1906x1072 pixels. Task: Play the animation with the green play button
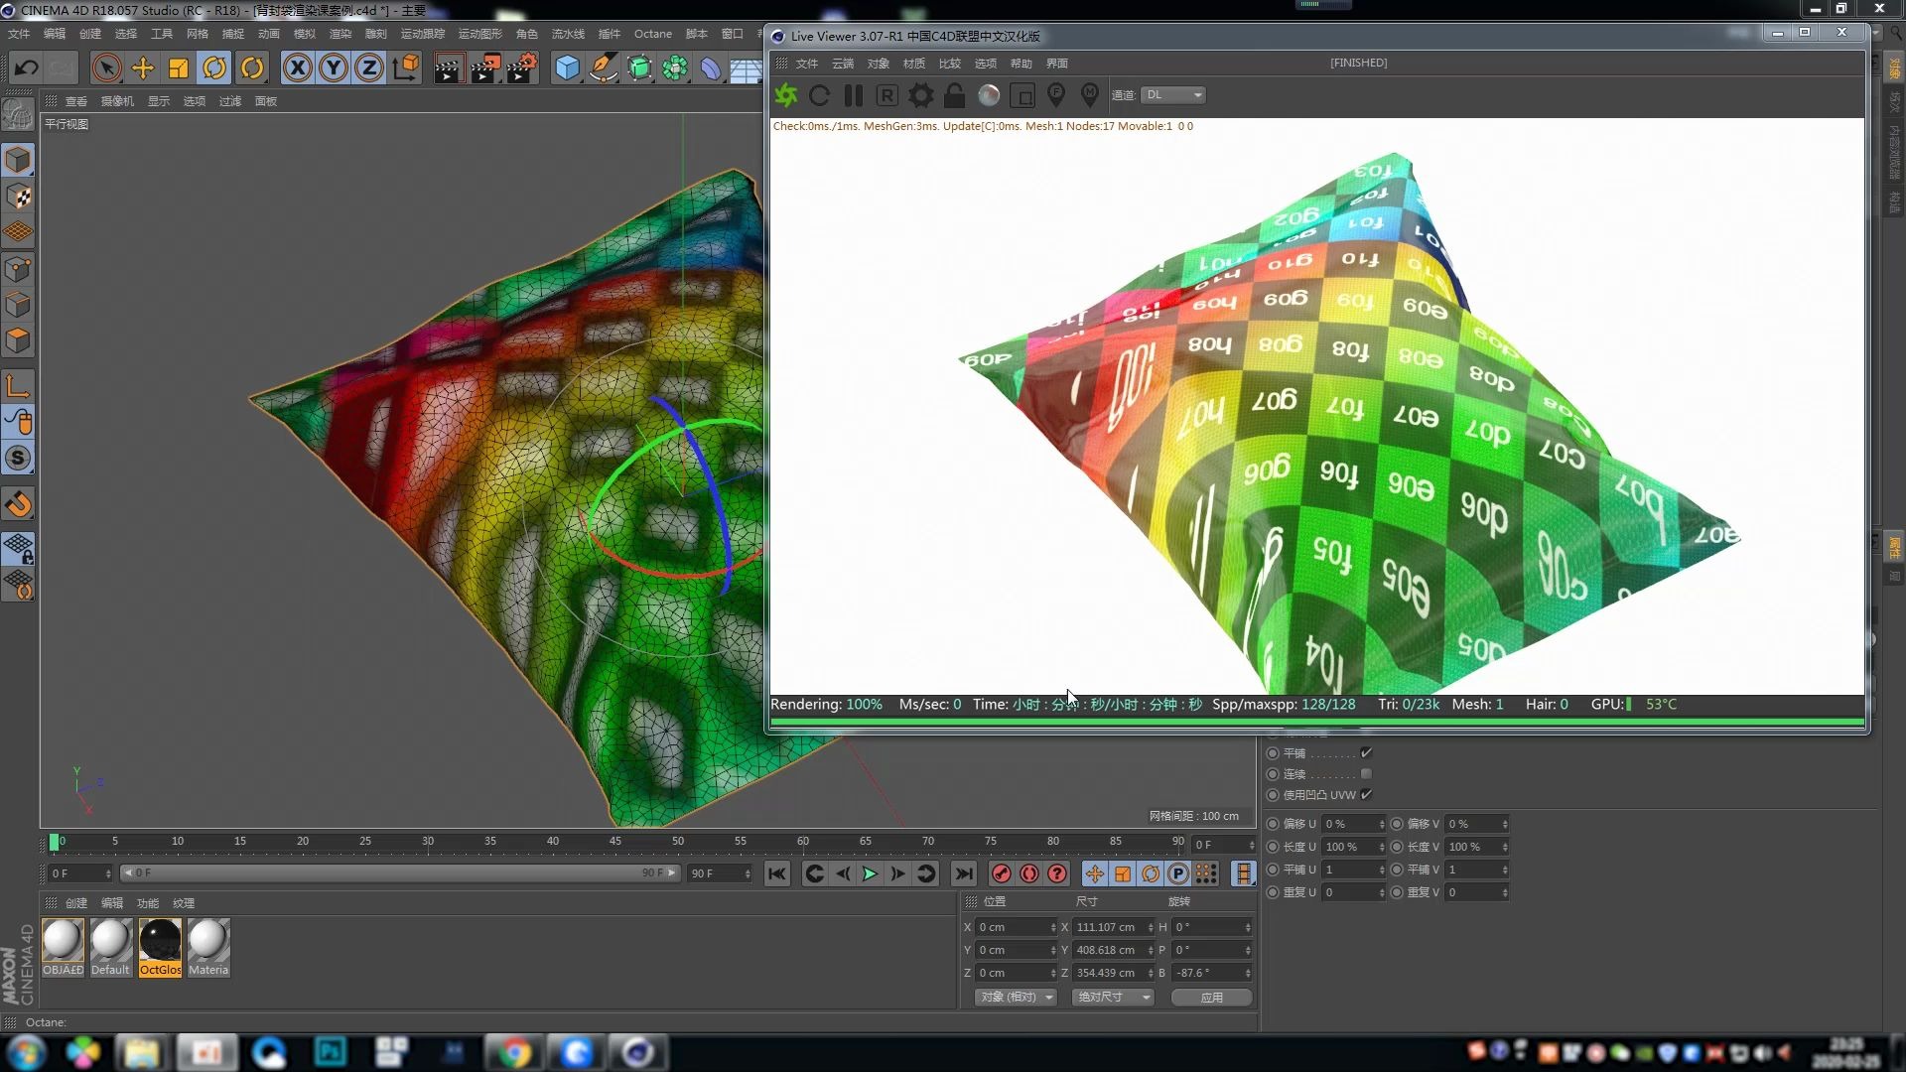pyautogui.click(x=870, y=873)
